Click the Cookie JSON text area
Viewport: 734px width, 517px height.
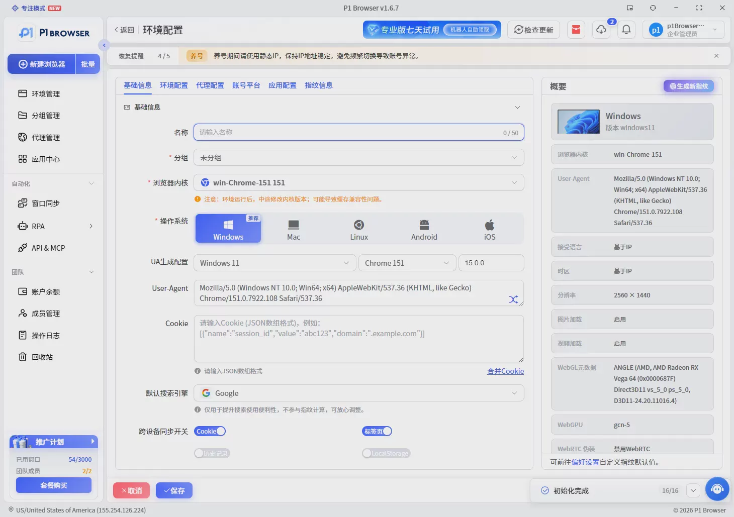(x=359, y=339)
